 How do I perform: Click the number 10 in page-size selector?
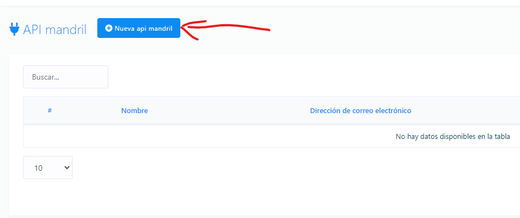[38, 168]
